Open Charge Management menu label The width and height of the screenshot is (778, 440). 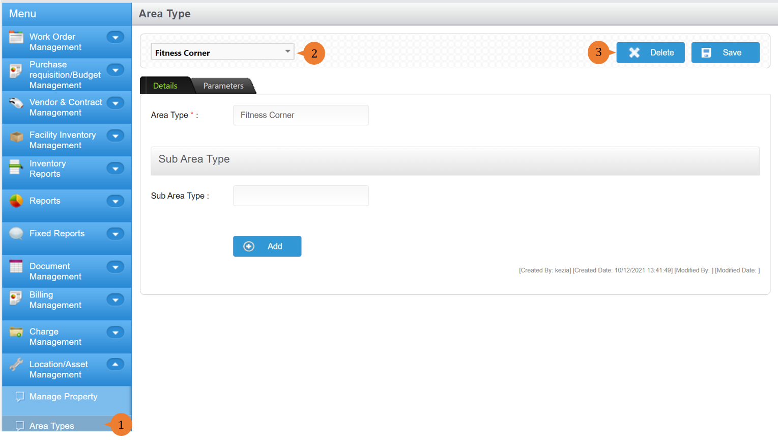click(55, 337)
